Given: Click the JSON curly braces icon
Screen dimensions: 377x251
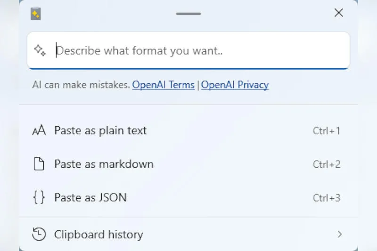Looking at the screenshot, I should click(39, 197).
